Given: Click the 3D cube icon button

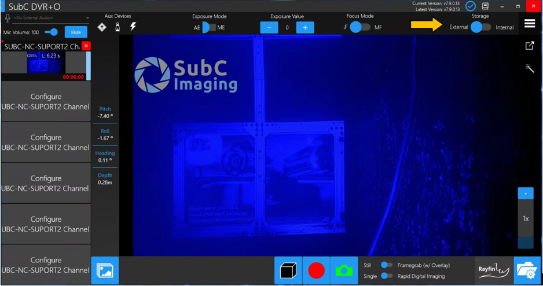Looking at the screenshot, I should (x=288, y=270).
